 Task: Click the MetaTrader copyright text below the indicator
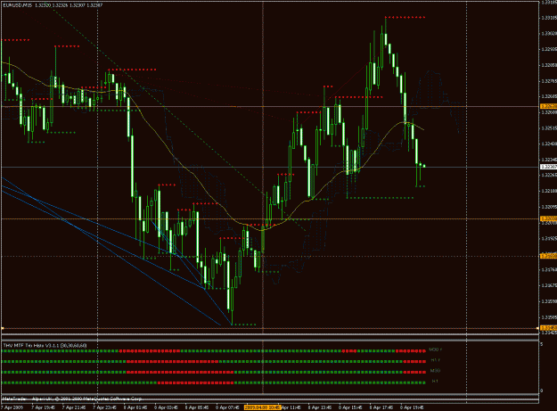[72, 399]
